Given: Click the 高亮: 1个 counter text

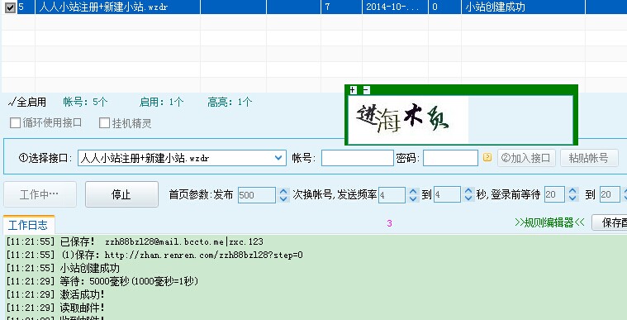Looking at the screenshot, I should click(230, 103).
